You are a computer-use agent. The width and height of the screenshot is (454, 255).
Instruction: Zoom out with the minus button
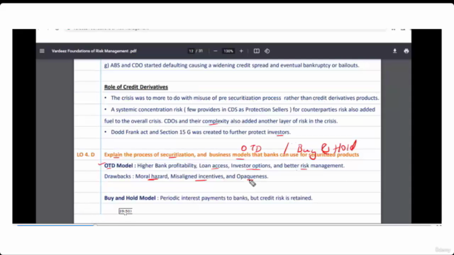point(215,51)
